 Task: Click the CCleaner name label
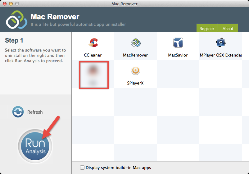[93, 55]
